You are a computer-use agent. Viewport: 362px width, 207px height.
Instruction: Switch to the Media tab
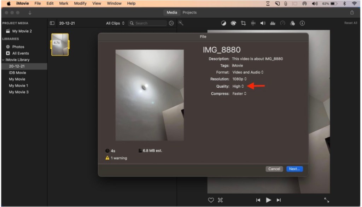point(172,12)
